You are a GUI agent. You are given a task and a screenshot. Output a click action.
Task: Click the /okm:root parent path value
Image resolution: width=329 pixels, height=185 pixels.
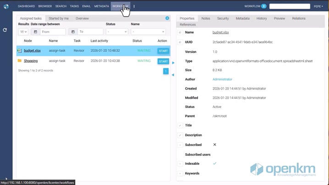(219, 116)
